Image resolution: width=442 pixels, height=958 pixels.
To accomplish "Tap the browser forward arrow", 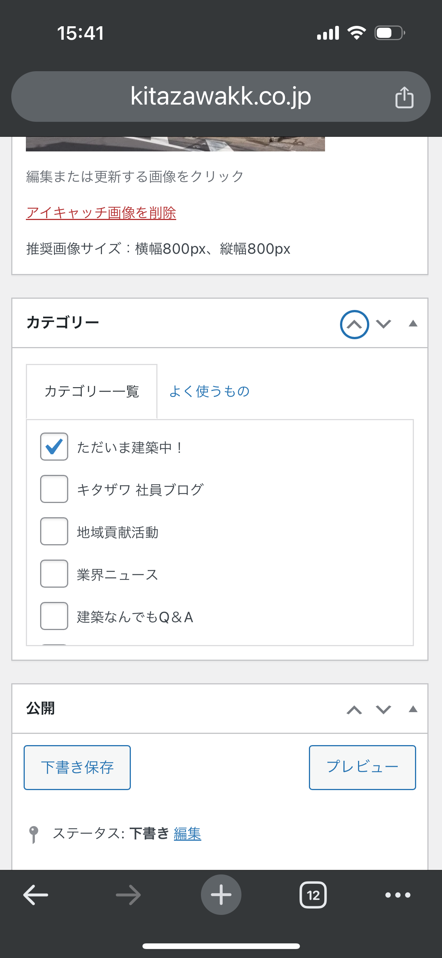I will 128,895.
